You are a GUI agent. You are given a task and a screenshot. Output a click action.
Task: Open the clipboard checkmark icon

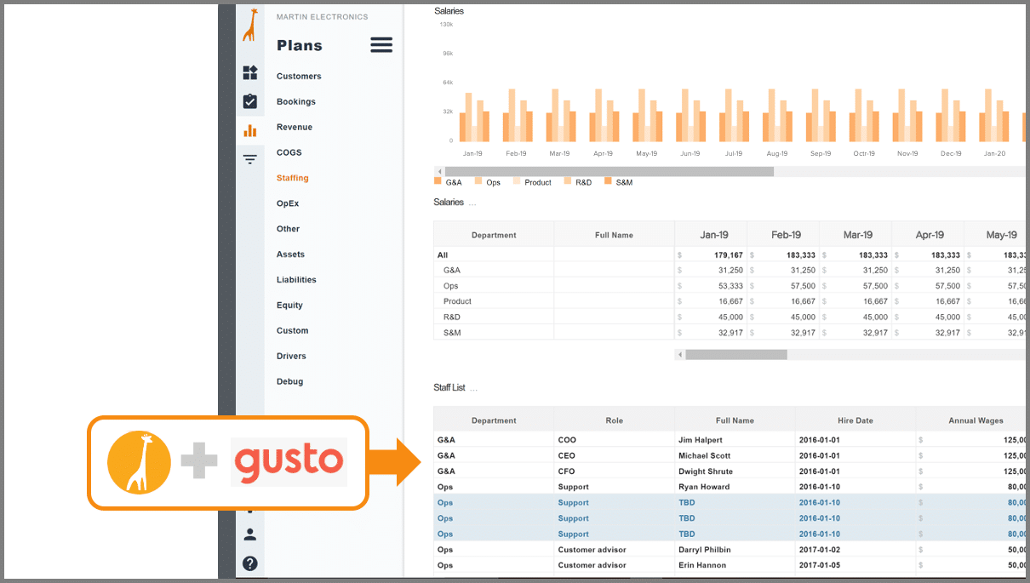249,101
